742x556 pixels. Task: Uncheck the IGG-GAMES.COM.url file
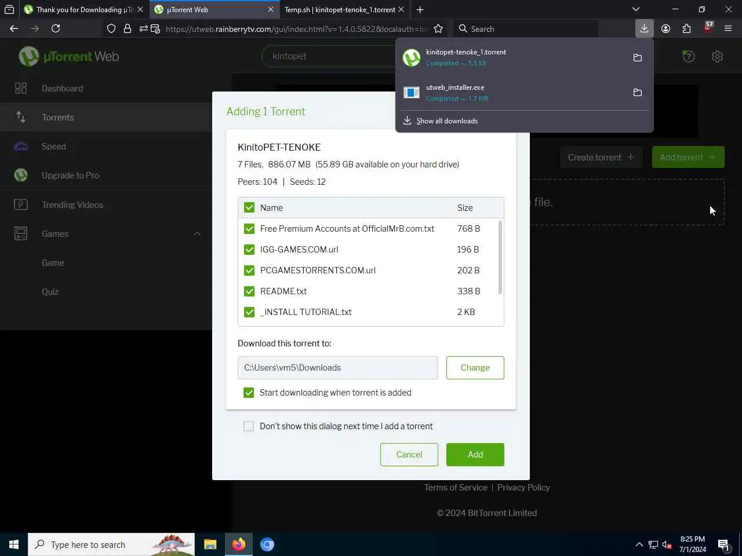point(249,249)
